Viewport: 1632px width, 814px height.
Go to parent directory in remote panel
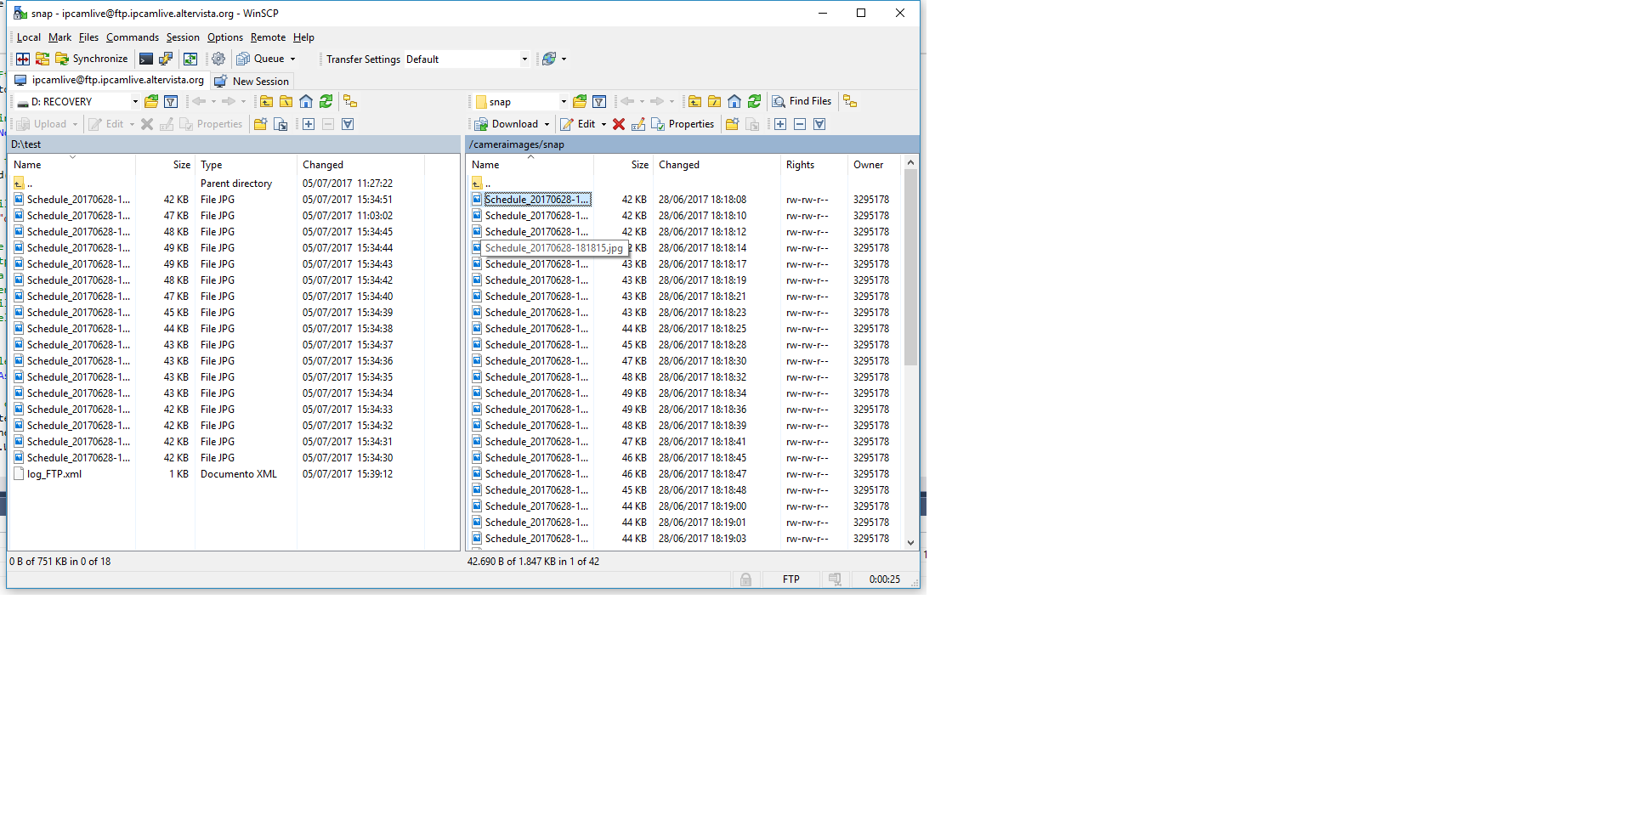coord(694,101)
